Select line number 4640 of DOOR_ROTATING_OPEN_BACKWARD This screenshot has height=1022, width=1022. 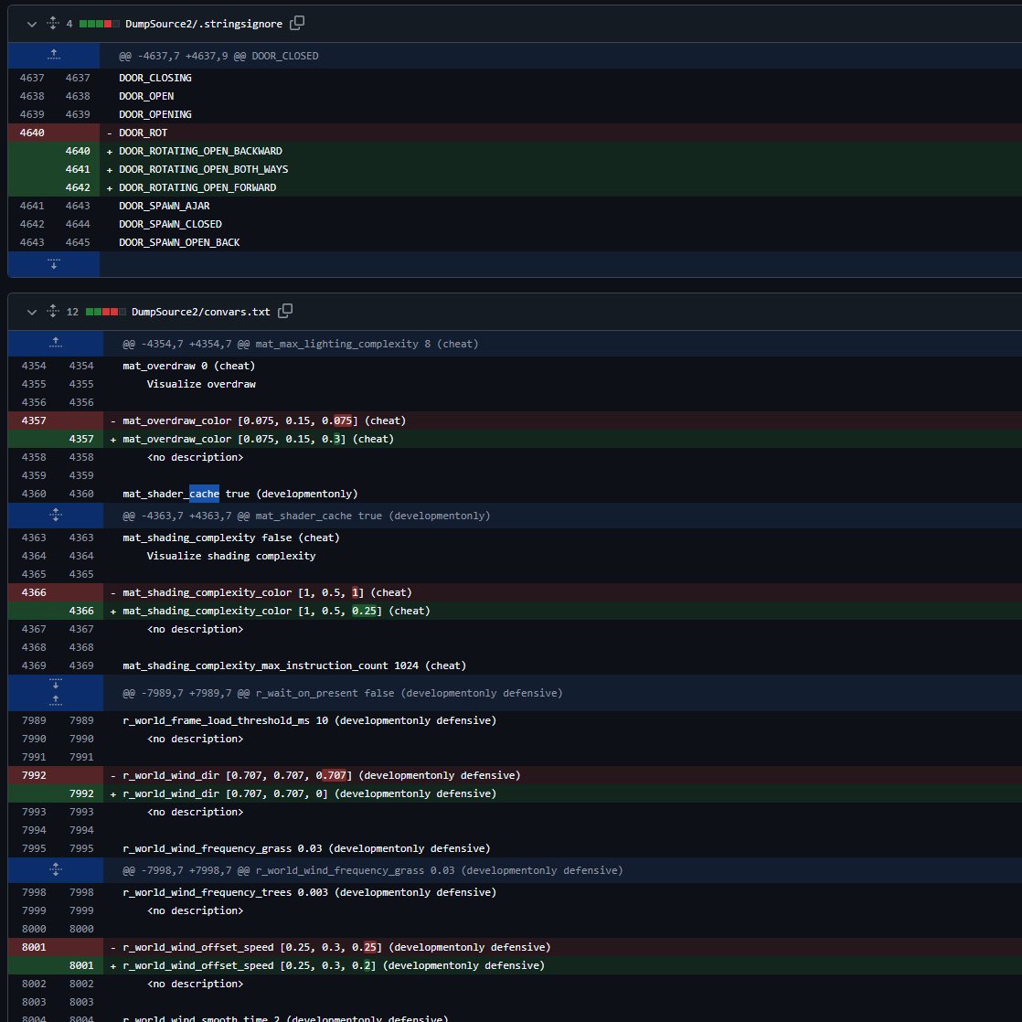click(78, 151)
